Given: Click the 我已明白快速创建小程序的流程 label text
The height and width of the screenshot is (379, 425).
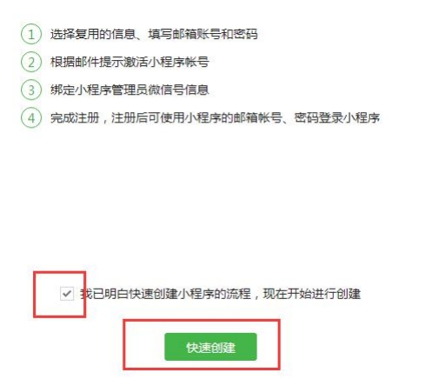Looking at the screenshot, I should coord(165,294).
